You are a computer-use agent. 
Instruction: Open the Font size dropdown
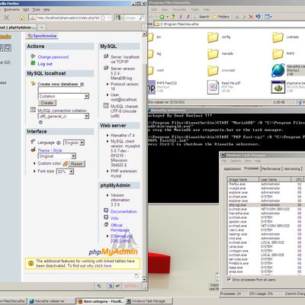pyautogui.click(x=65, y=172)
